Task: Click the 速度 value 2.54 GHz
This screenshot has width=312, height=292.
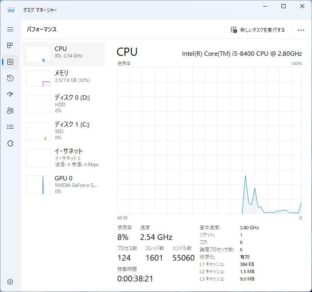Action: point(156,237)
